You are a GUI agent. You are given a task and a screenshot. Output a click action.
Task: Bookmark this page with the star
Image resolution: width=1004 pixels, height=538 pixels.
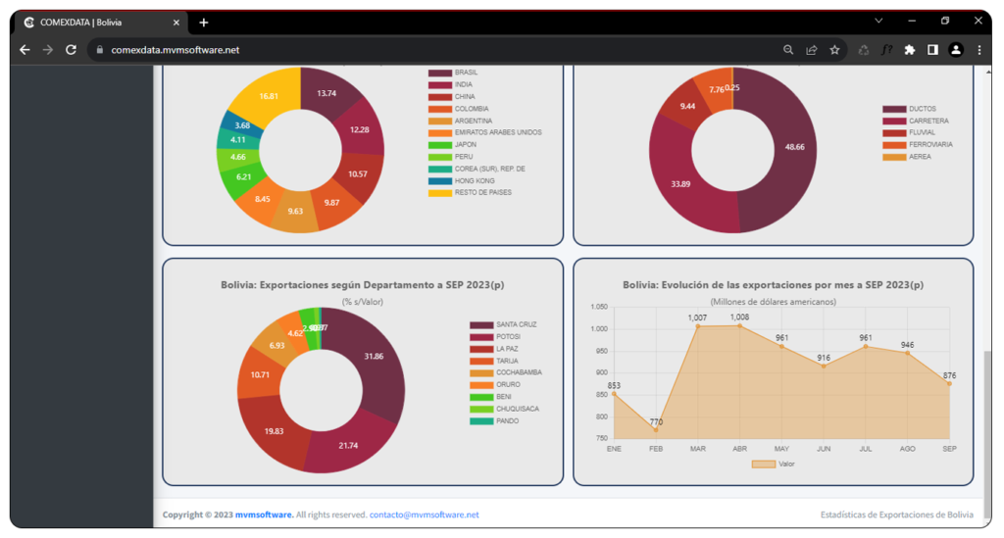834,50
